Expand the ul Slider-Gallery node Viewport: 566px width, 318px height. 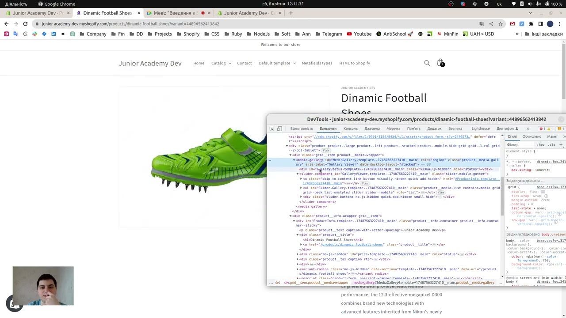(301, 188)
